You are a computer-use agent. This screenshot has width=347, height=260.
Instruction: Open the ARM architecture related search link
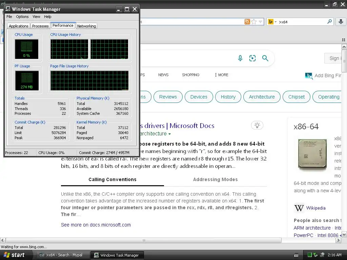click(312, 228)
